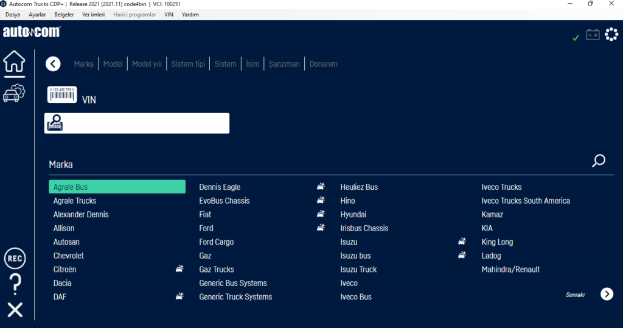Screen dimensions: 623x328
Task: Click car icon next to Citroën
Action: (179, 269)
